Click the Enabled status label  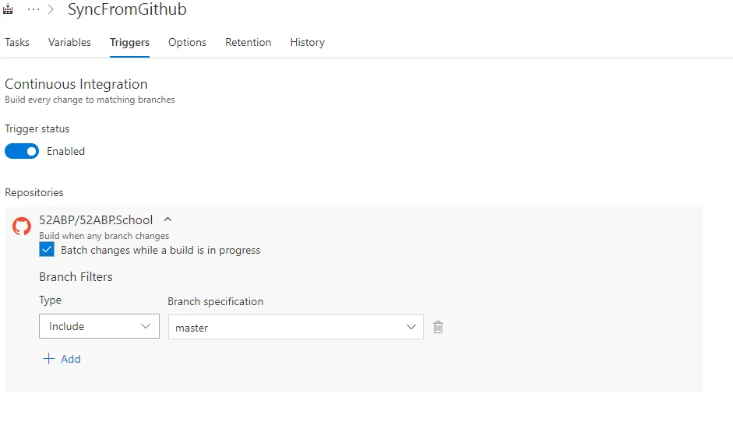click(x=66, y=151)
